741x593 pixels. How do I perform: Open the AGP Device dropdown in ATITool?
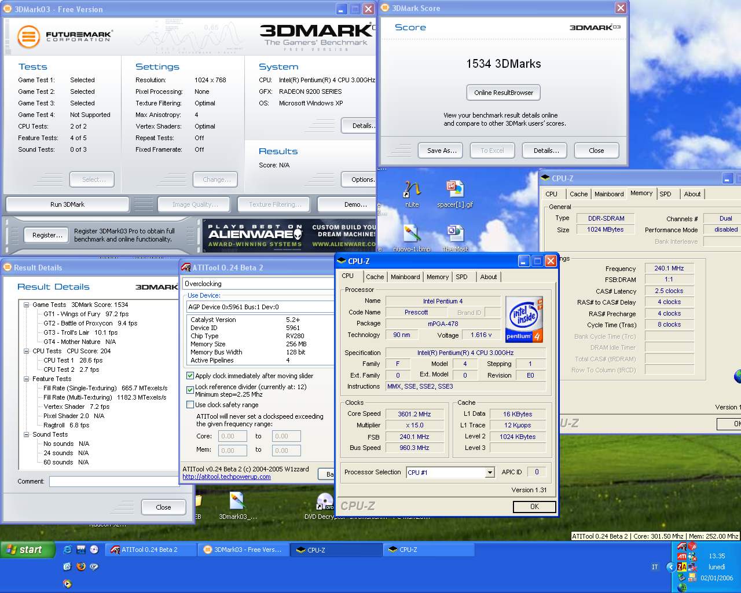coord(261,307)
